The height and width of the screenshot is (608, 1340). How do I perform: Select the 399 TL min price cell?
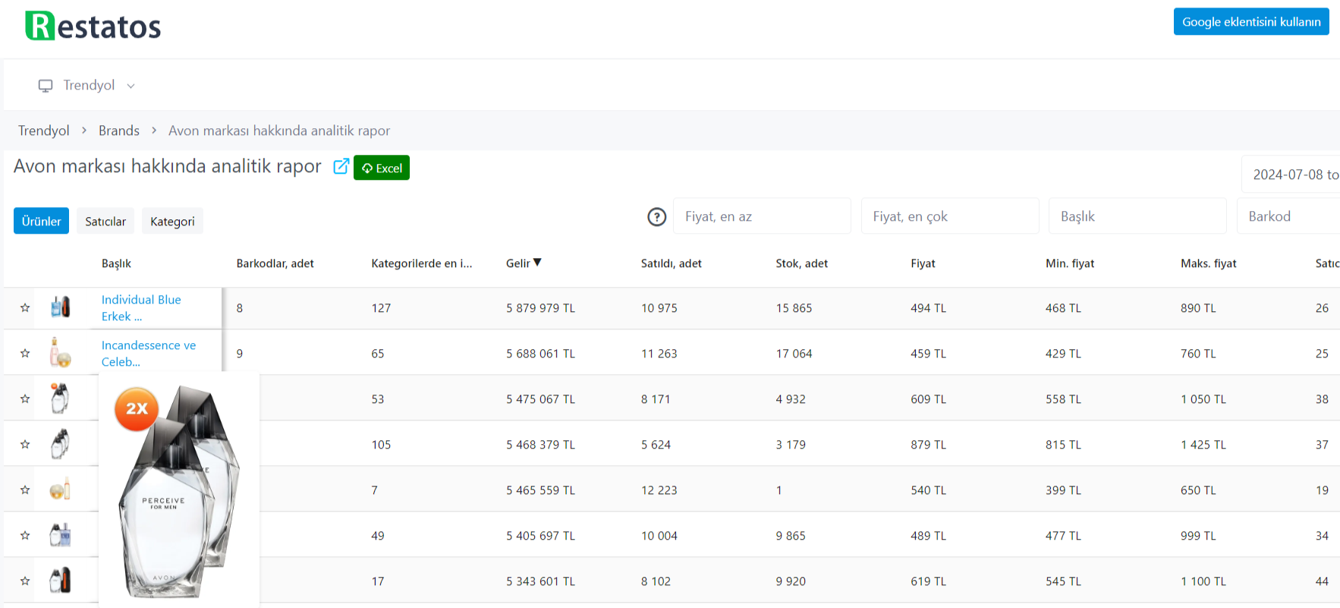pyautogui.click(x=1063, y=490)
